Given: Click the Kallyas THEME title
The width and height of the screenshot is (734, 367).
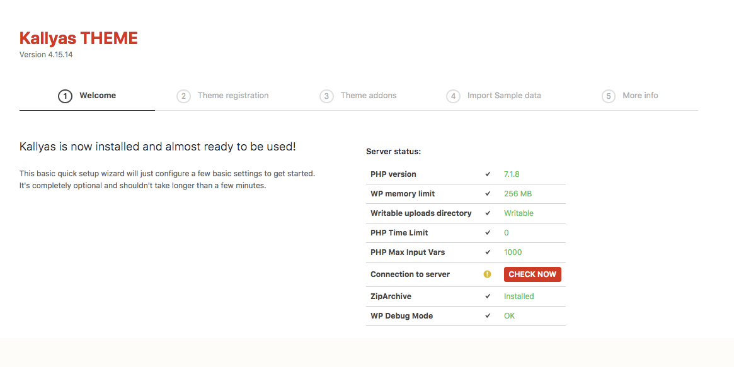Looking at the screenshot, I should tap(79, 38).
